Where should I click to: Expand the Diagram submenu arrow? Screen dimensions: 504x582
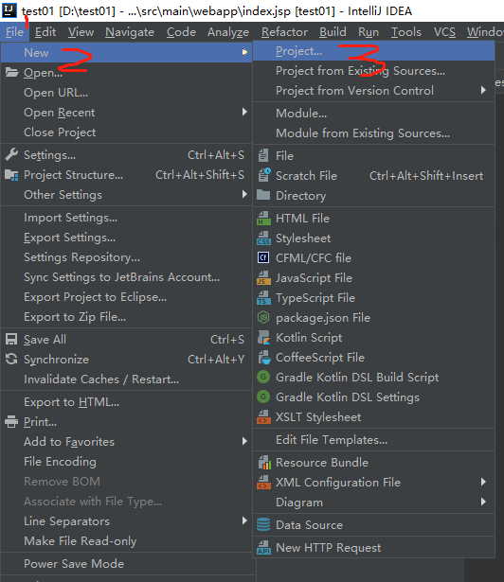[483, 502]
